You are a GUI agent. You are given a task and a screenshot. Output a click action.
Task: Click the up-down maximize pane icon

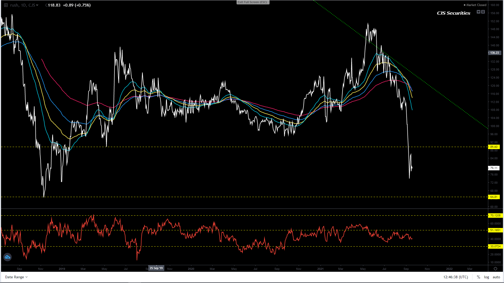(483, 12)
